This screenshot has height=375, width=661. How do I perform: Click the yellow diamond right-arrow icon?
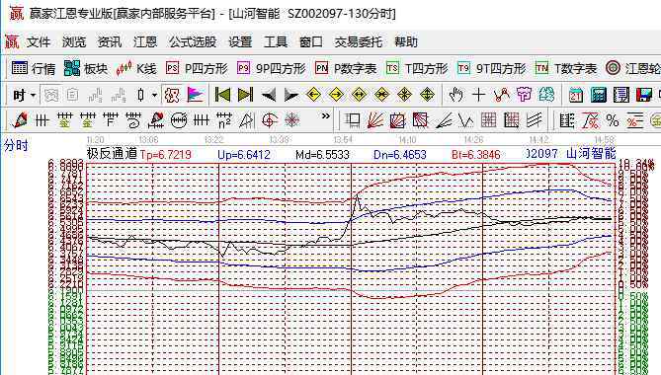pyautogui.click(x=336, y=95)
